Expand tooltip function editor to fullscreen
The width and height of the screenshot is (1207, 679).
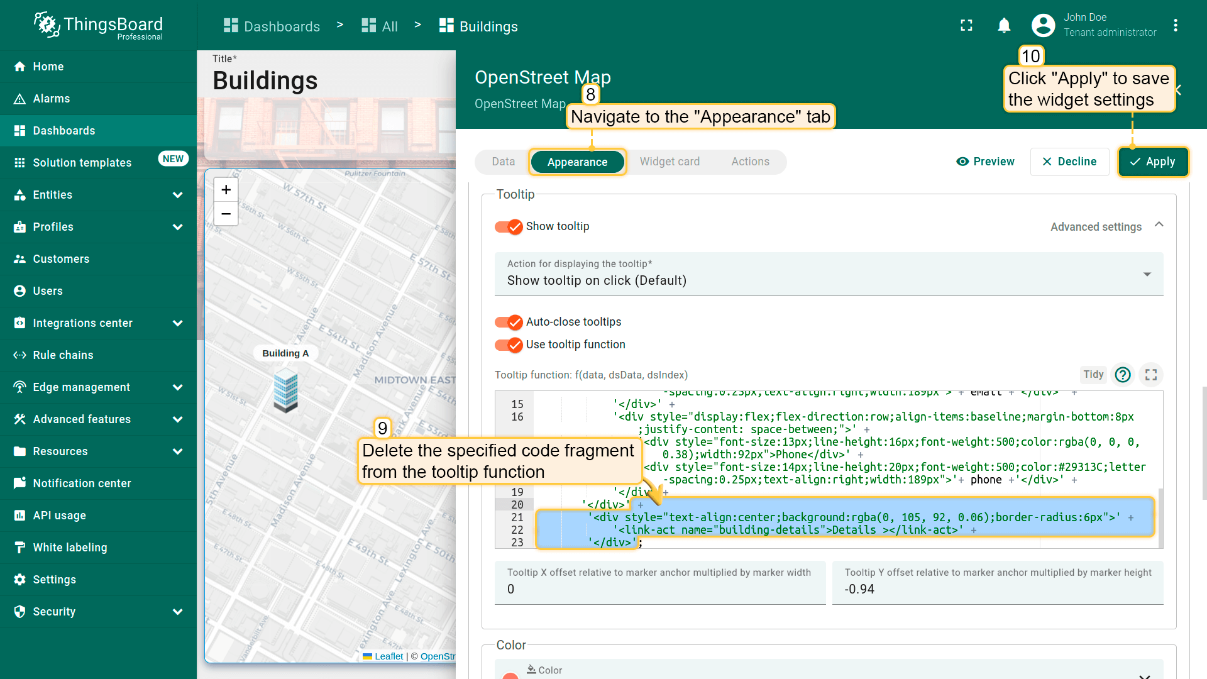1150,375
